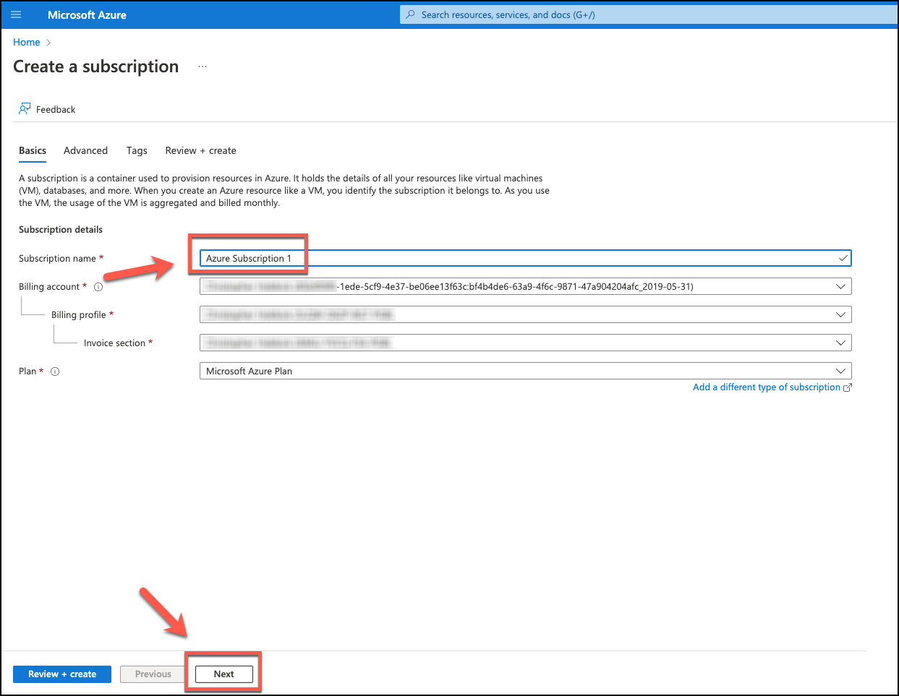Click the Feedback link

pos(56,110)
